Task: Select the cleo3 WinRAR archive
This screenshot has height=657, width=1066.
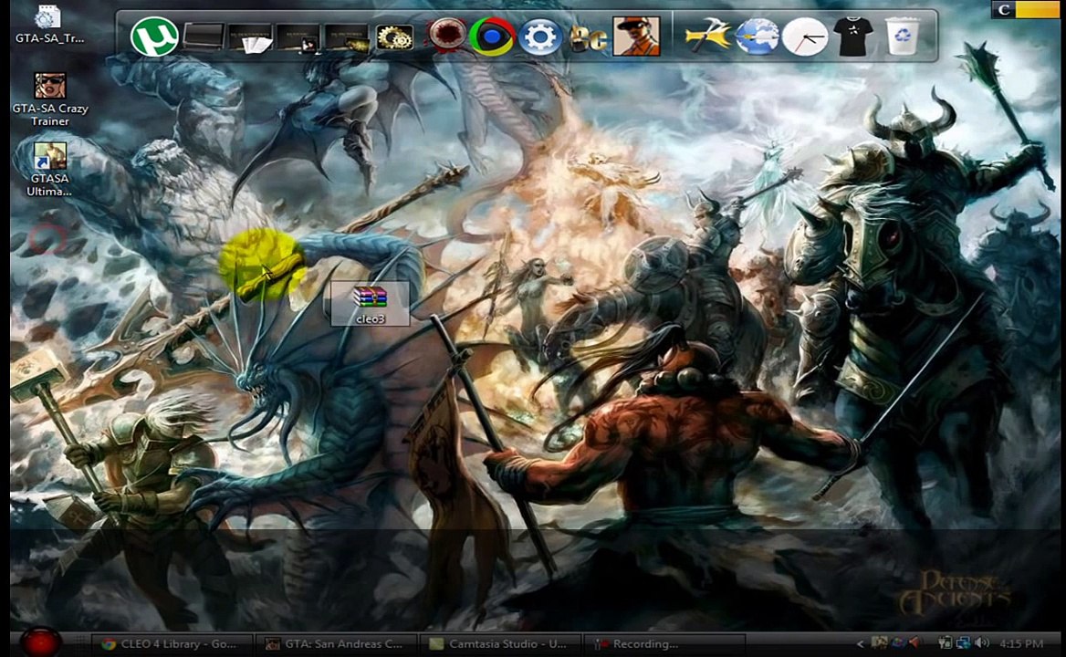Action: pyautogui.click(x=370, y=304)
